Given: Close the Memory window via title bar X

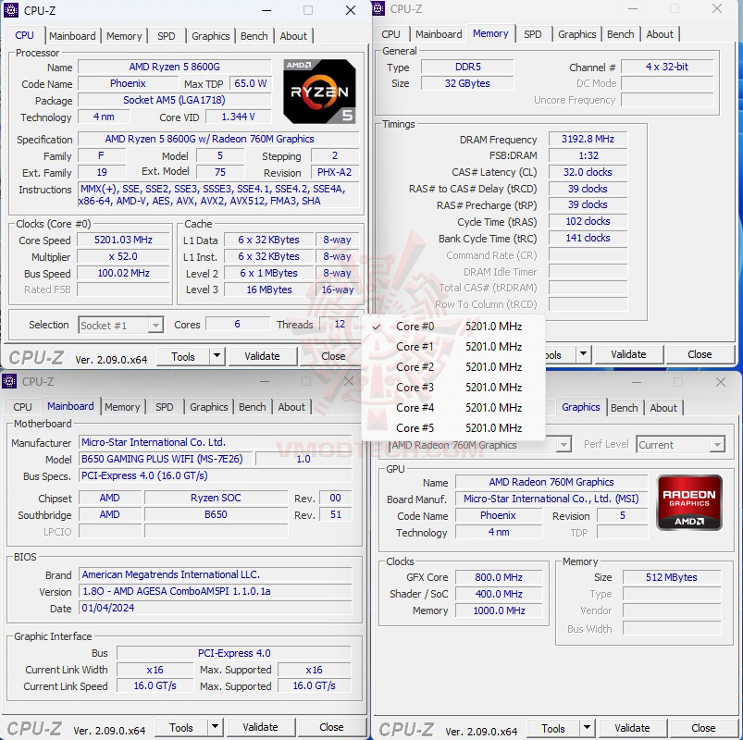Looking at the screenshot, I should 717,8.
